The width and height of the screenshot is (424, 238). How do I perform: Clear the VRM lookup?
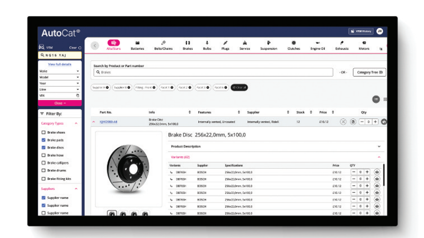75,48
